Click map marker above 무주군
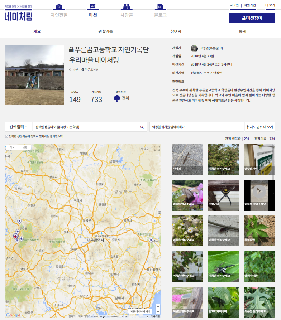Image resolution: width=281 pixels, height=320 pixels. (x=19, y=221)
